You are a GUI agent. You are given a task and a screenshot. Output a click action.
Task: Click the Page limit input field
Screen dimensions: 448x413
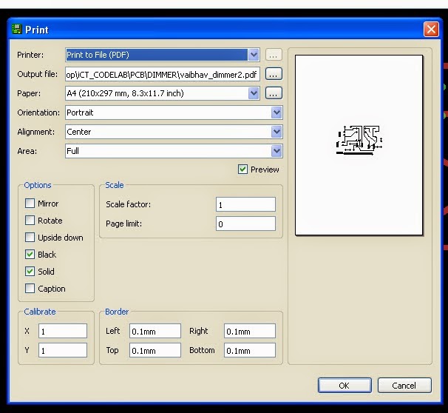[245, 224]
